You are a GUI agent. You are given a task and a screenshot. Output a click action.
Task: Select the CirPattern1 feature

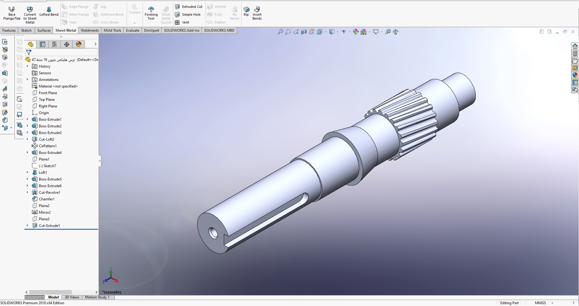48,146
